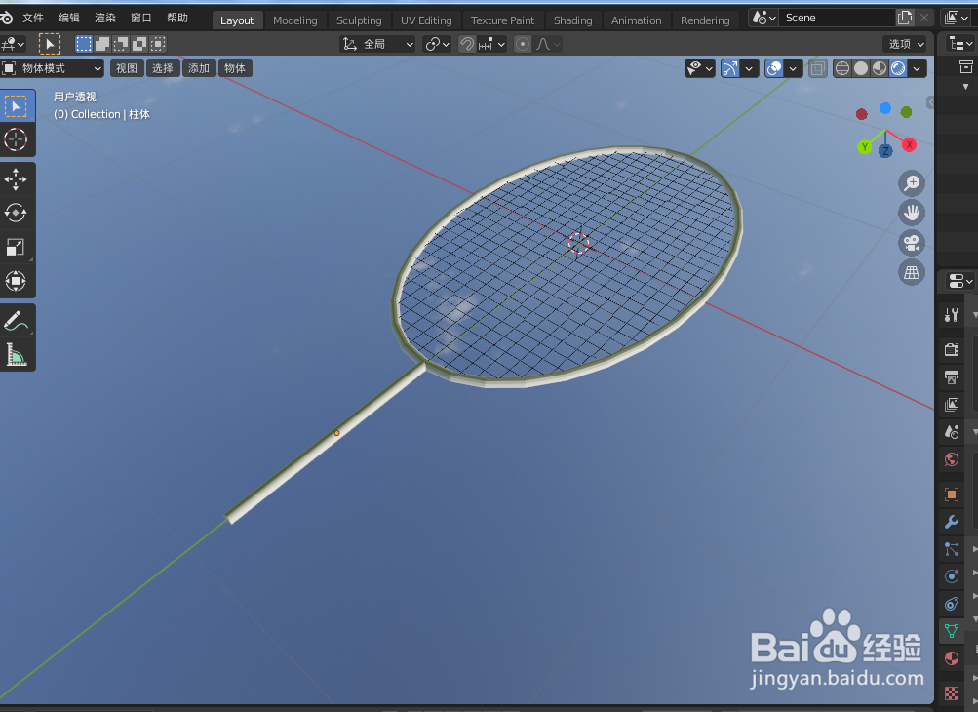Enable the snapping magnet

coord(468,43)
